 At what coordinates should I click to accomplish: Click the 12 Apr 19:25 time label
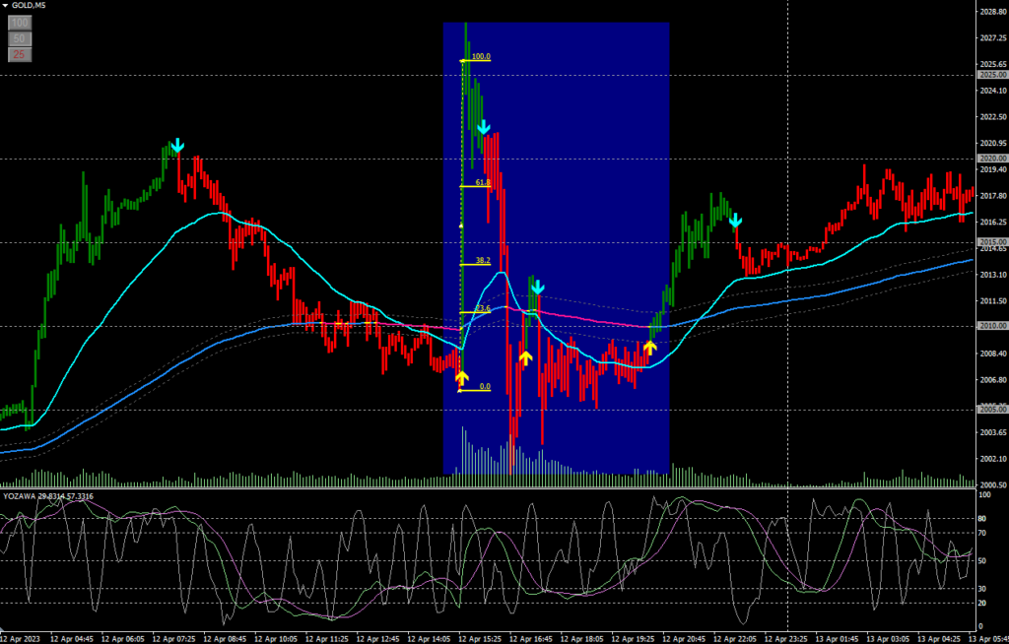pos(634,639)
